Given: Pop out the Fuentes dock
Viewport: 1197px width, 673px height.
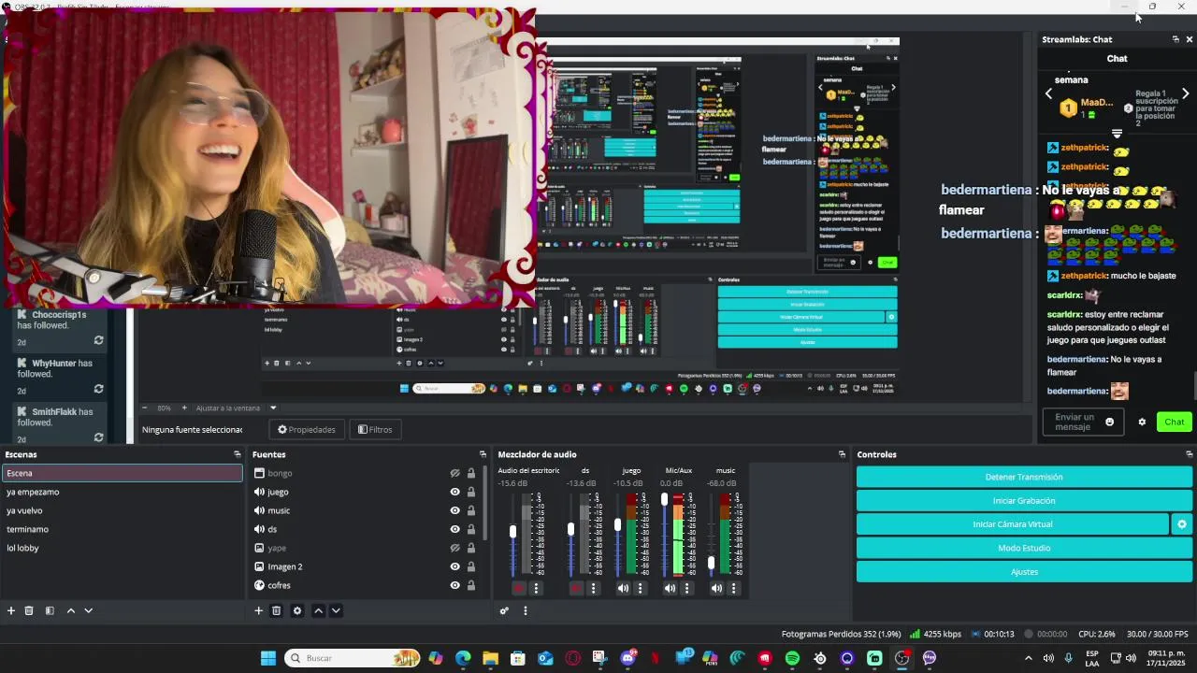Looking at the screenshot, I should (x=483, y=454).
